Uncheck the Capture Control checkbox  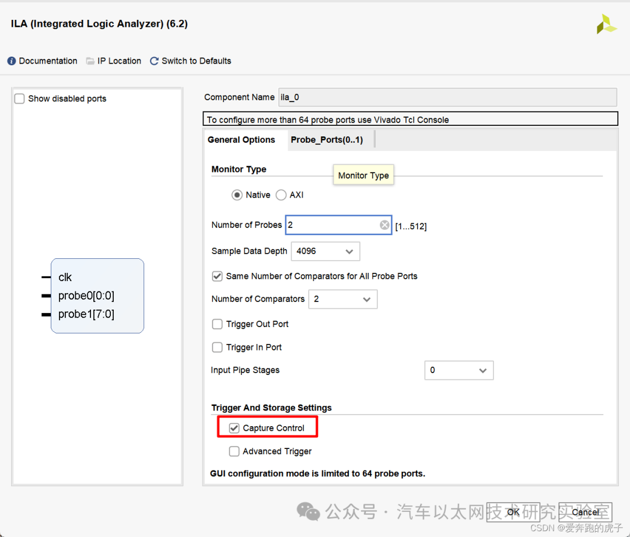point(235,428)
